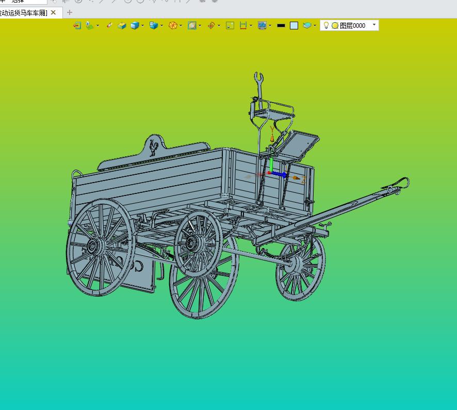Click the orange wireframe mesh icon
The width and height of the screenshot is (457, 410).
pos(173,26)
